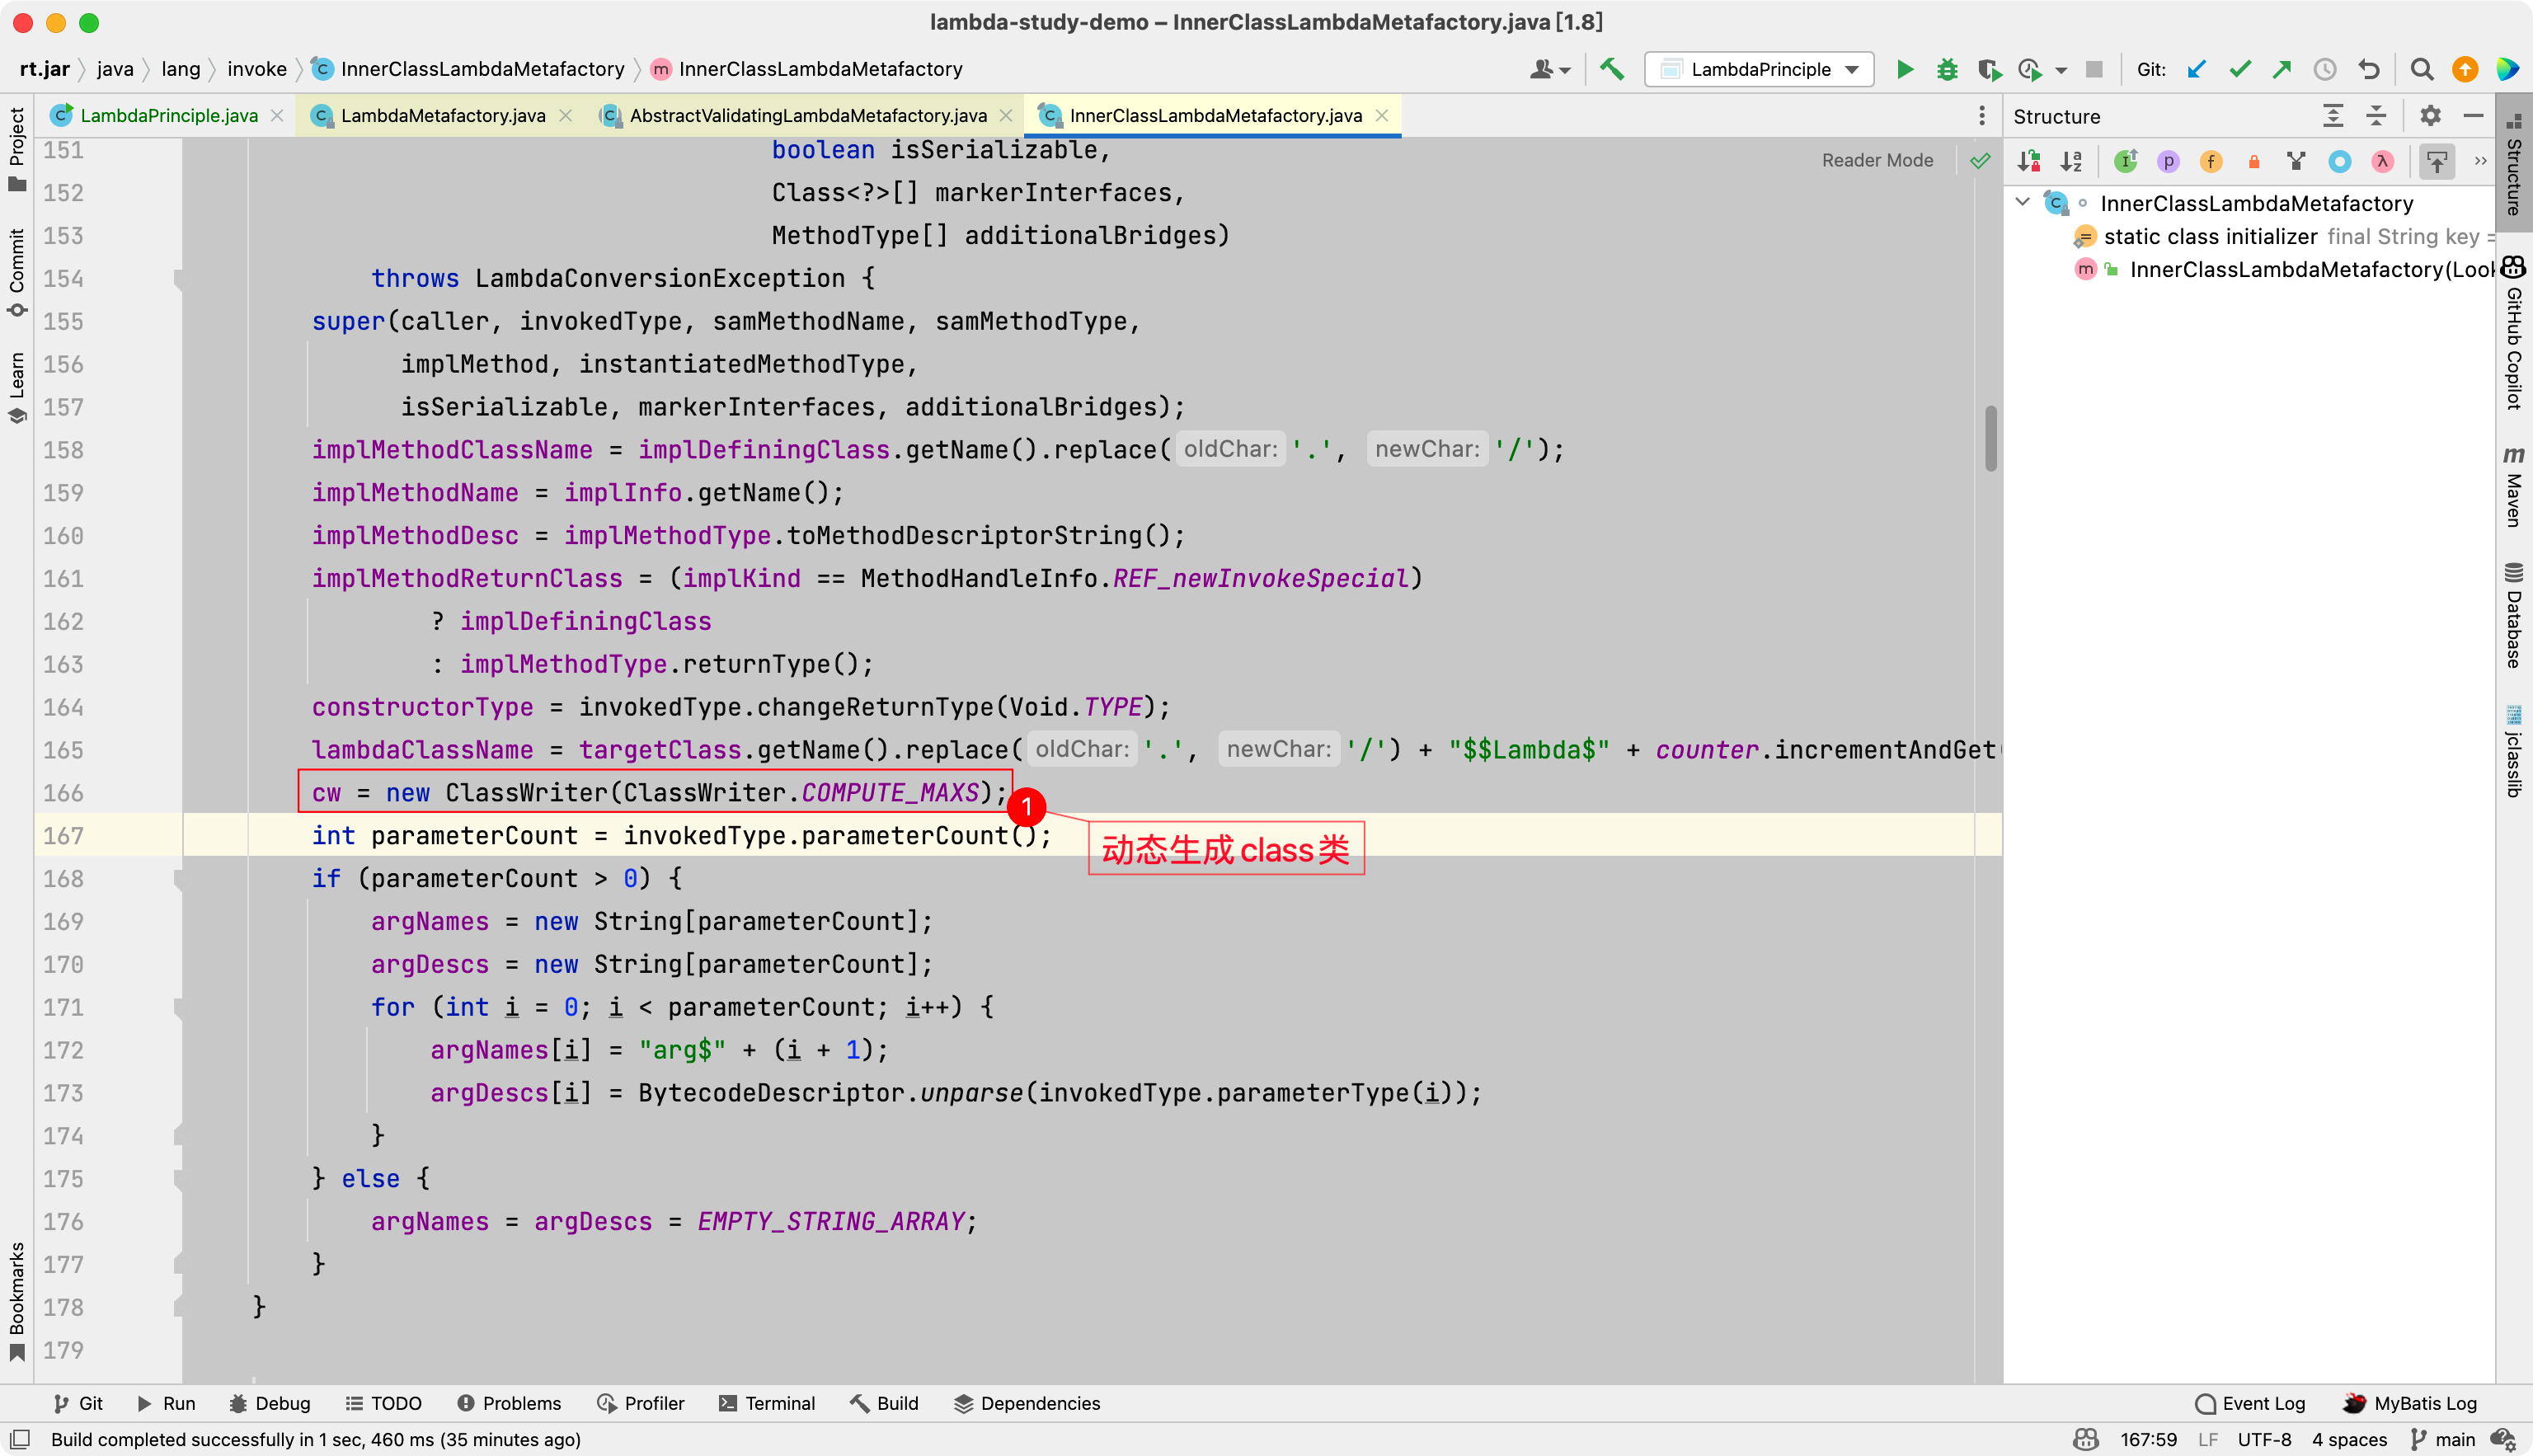Toggle Show Lambdas filter in Structure
This screenshot has width=2533, height=1456.
pyautogui.click(x=2382, y=161)
